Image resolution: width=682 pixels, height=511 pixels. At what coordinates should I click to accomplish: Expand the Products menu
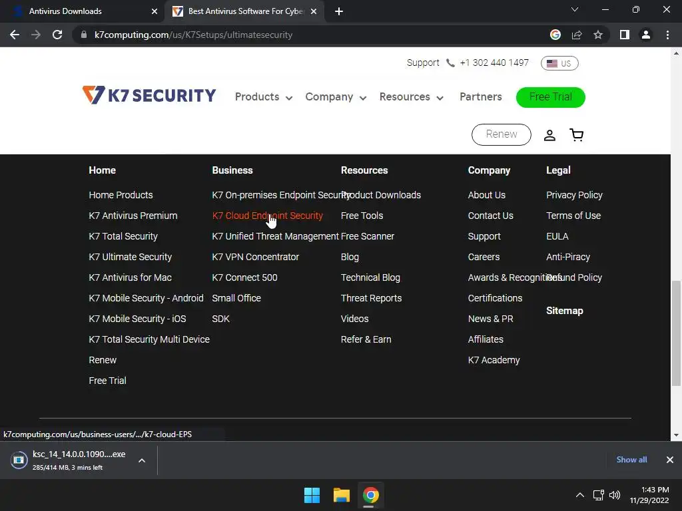pos(264,97)
